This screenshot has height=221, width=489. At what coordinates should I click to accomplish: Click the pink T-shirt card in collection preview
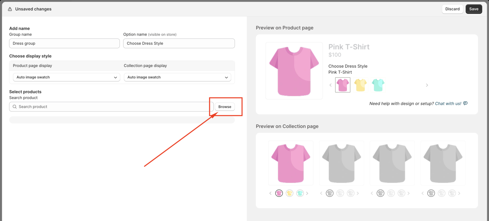(x=291, y=163)
